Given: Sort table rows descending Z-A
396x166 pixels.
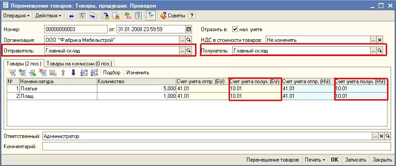Looking at the screenshot, I should coord(94,73).
